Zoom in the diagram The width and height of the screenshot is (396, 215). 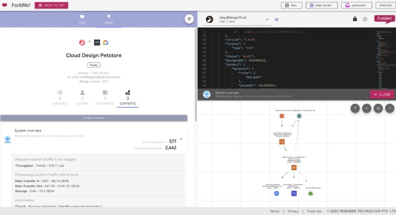[x=366, y=108]
